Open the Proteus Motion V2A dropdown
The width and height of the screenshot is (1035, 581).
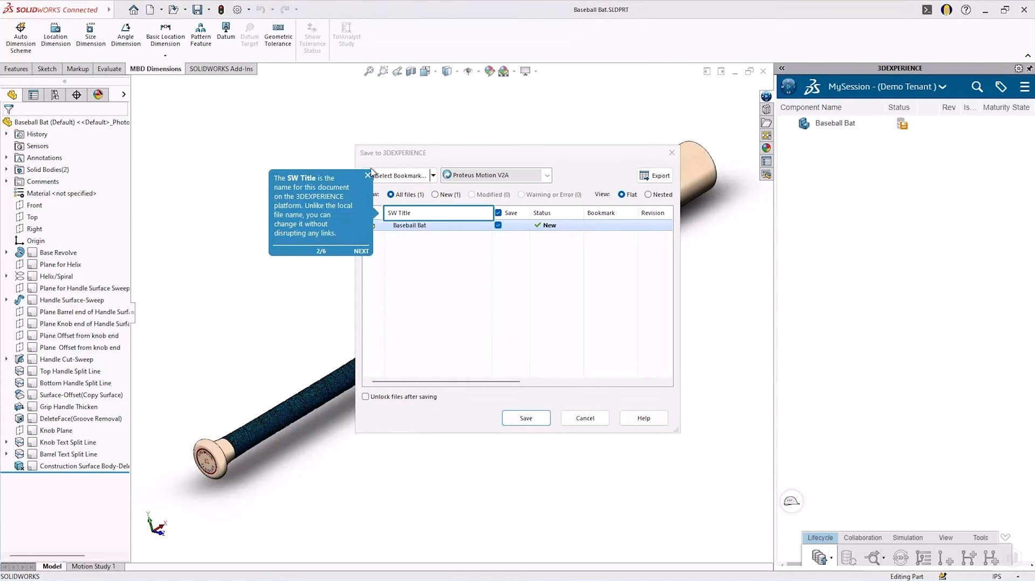click(546, 176)
